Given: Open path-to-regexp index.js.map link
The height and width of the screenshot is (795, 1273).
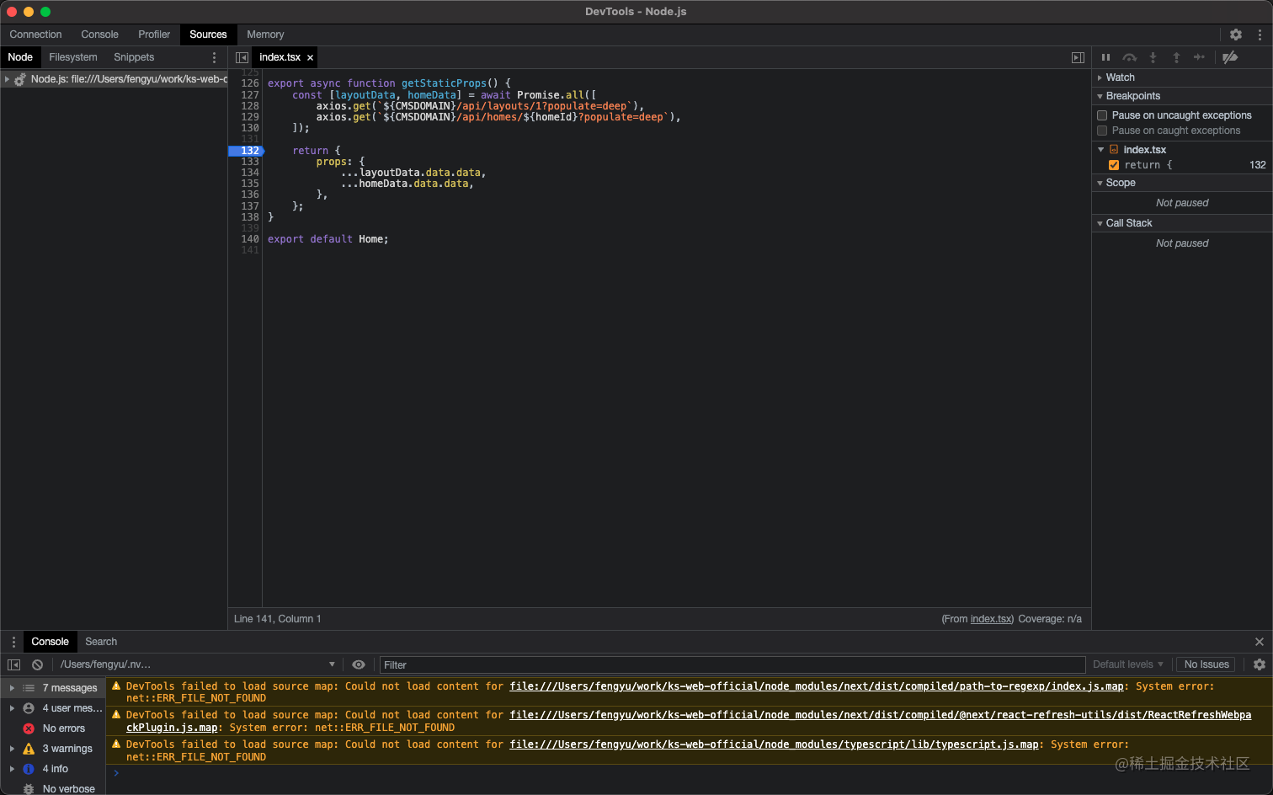Looking at the screenshot, I should 817,686.
